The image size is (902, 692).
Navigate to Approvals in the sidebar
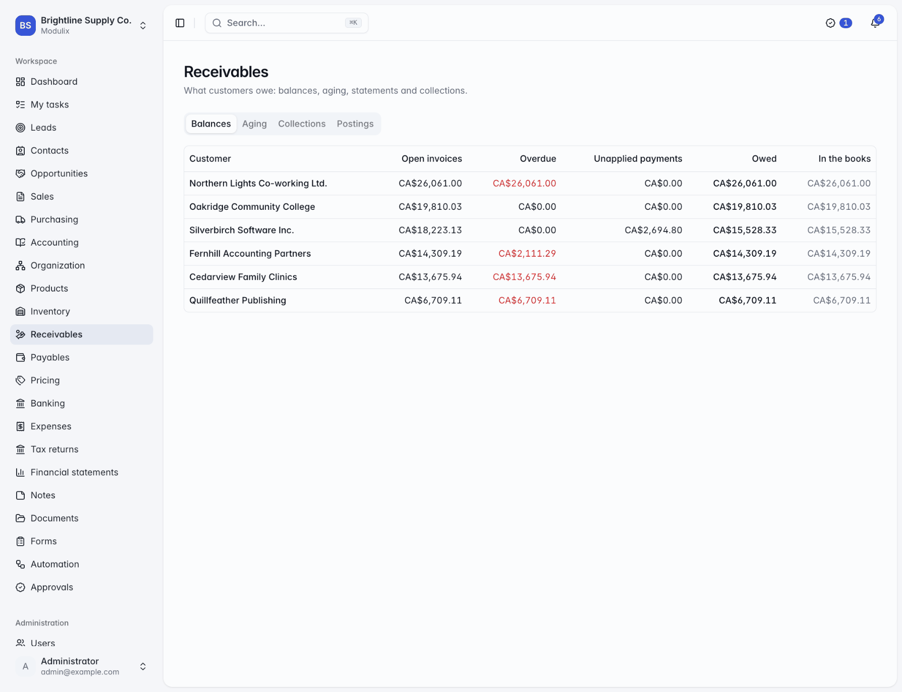coord(82,588)
